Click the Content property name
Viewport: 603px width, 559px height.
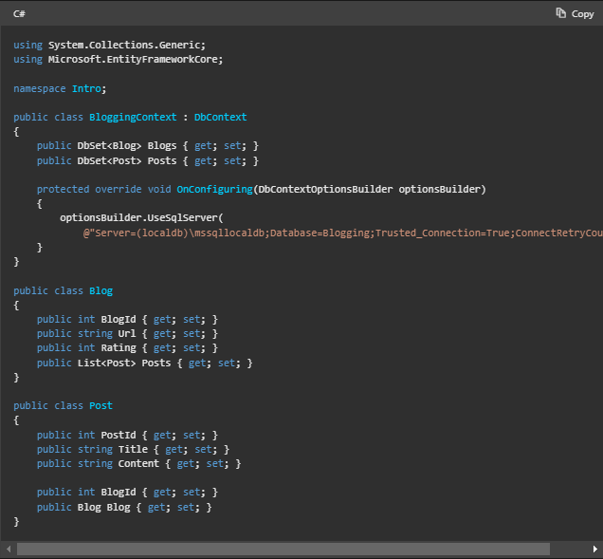pyautogui.click(x=139, y=463)
